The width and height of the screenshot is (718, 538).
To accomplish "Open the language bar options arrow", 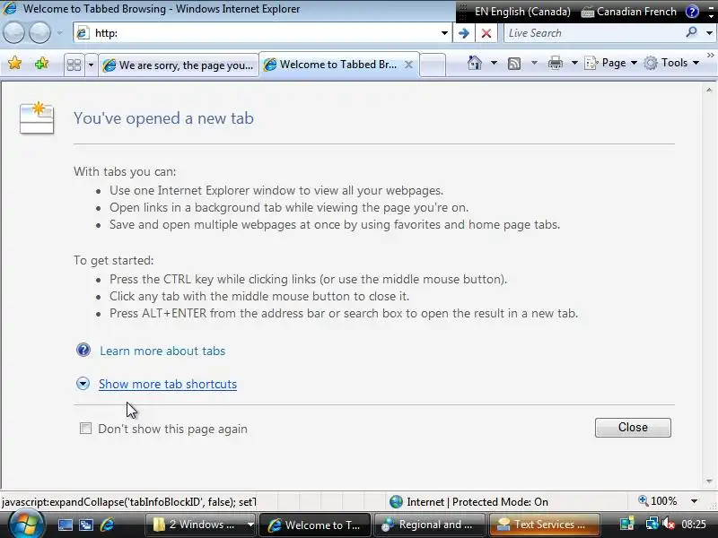I will [x=711, y=15].
